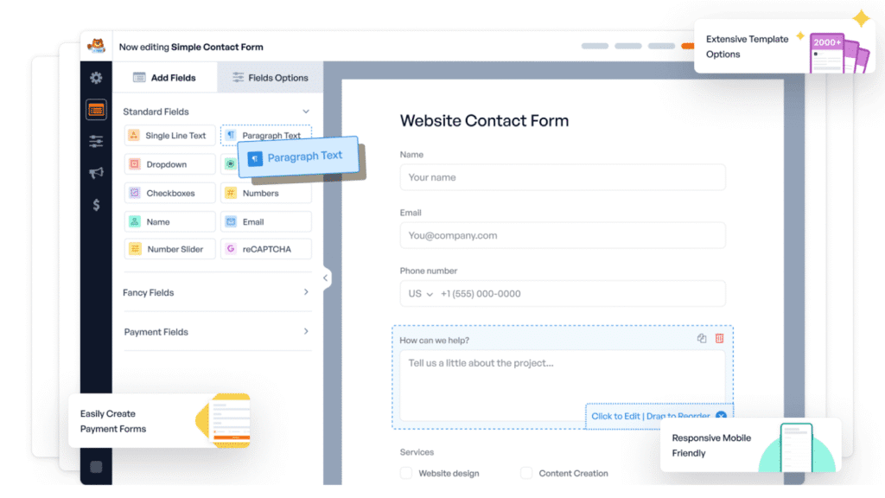Open the Payments dollar icon
The width and height of the screenshot is (885, 498).
pos(96,205)
